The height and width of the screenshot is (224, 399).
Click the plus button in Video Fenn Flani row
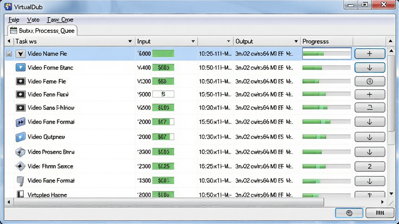click(370, 94)
